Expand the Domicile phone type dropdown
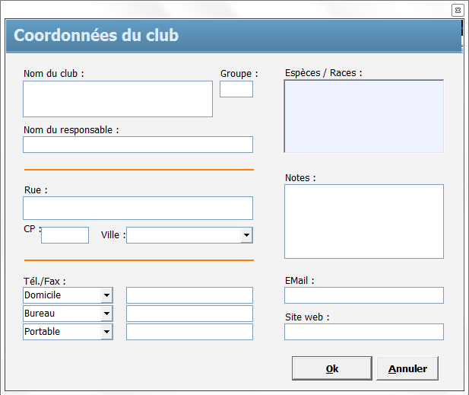 click(106, 295)
